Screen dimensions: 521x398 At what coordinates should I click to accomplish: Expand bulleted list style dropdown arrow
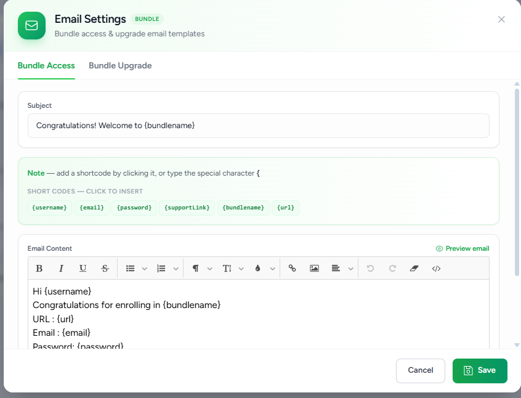[x=145, y=269]
